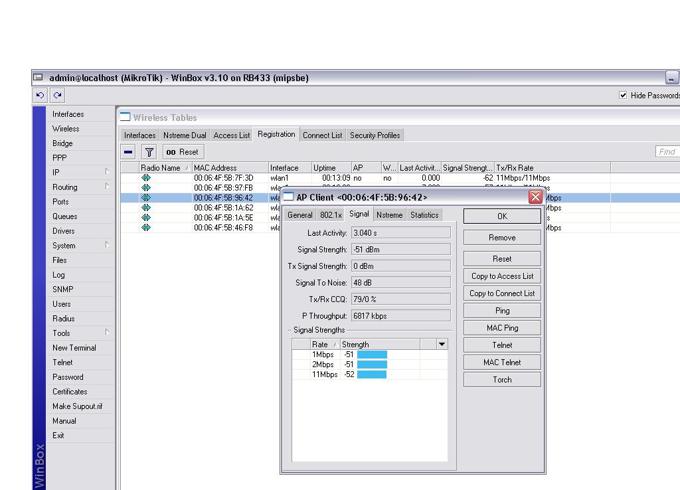
Task: Click client icon for MAC 00:06:4F:5B:1A:5E
Action: pyautogui.click(x=146, y=218)
